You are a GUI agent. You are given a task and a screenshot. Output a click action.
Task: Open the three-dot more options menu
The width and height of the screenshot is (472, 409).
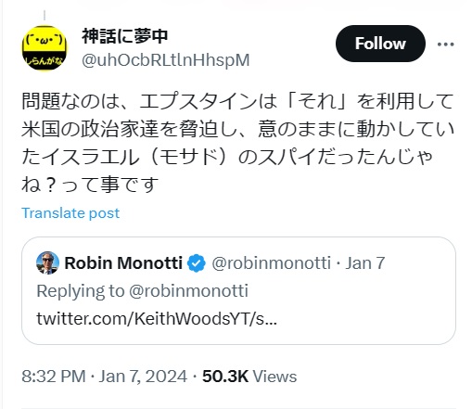coord(445,45)
